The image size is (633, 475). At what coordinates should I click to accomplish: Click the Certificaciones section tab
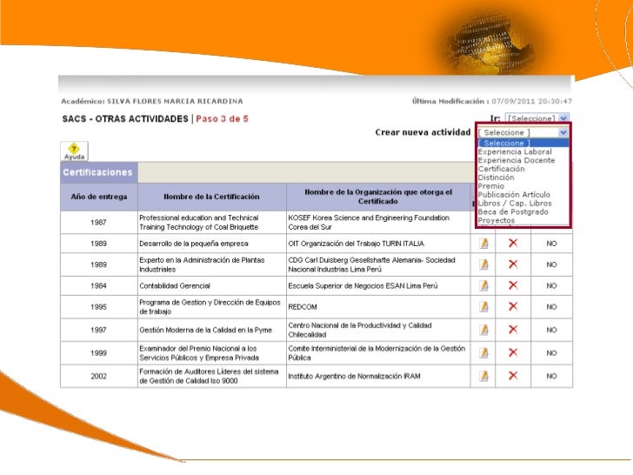tap(99, 172)
